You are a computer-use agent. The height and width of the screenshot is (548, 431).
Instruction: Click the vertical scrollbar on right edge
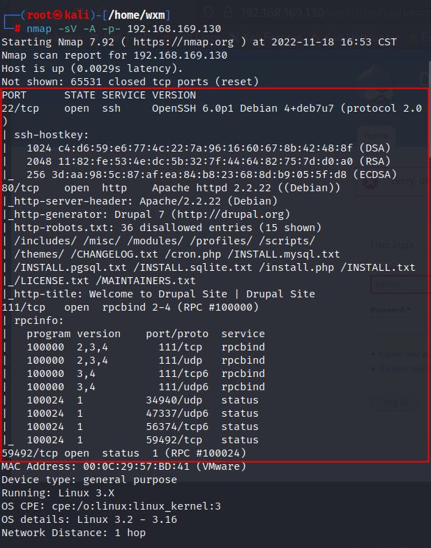coord(429,108)
